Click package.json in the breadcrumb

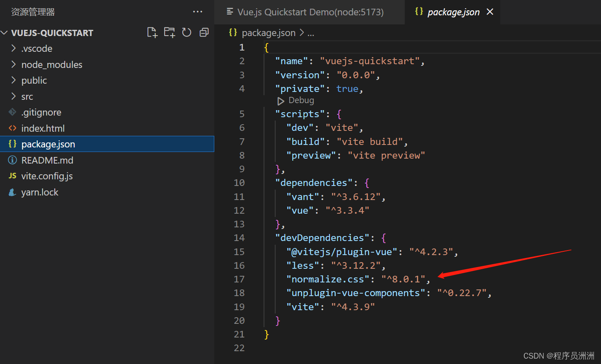(x=269, y=33)
